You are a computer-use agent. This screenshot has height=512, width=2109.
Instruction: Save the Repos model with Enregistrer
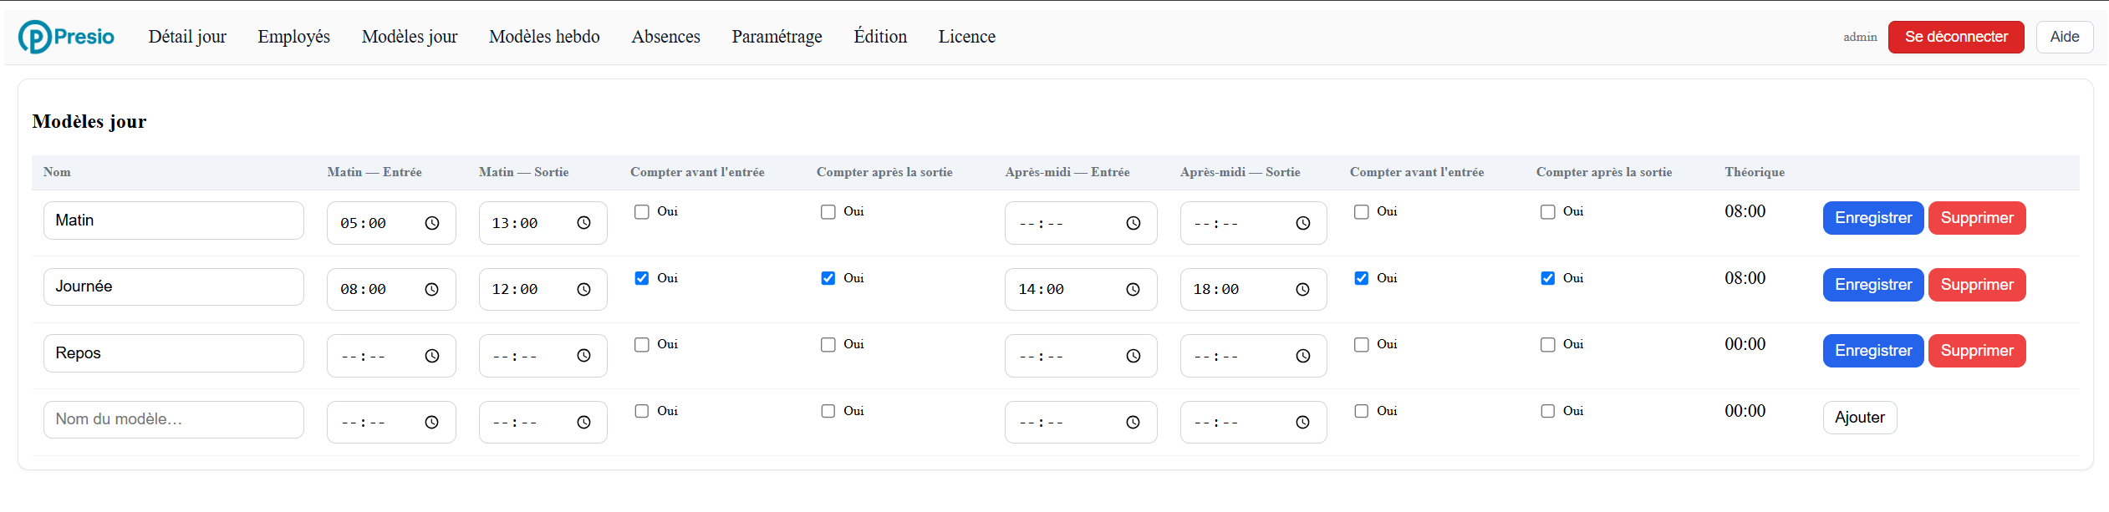coord(1873,351)
